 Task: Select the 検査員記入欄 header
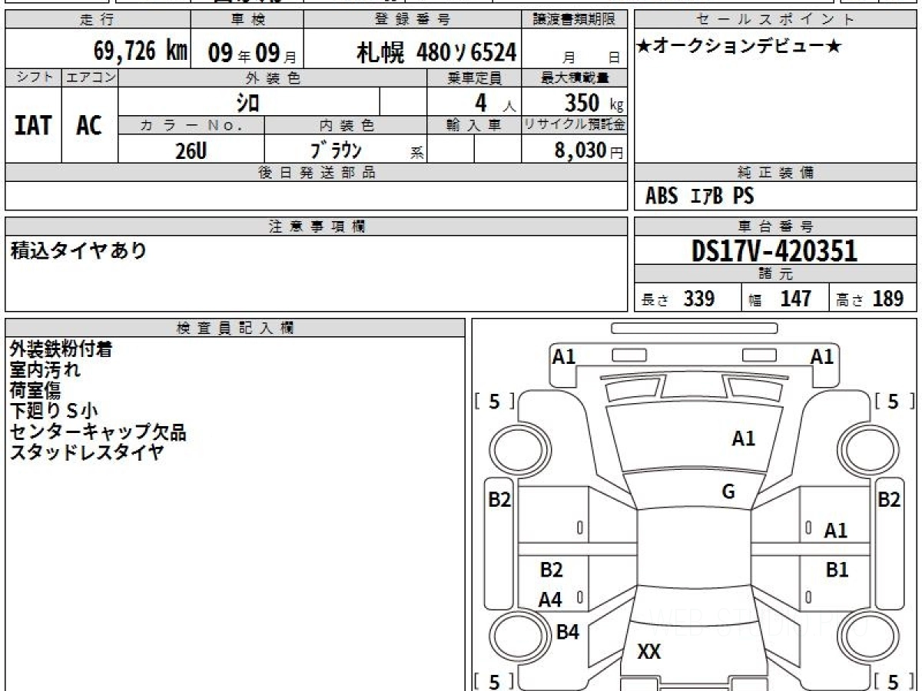pos(235,328)
